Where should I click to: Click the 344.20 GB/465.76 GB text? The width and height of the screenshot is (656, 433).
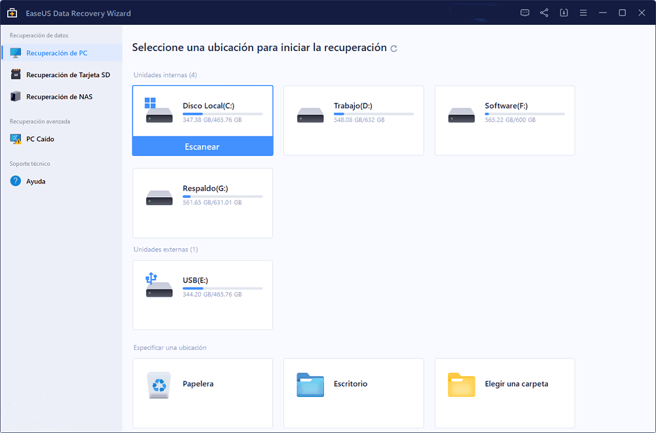pyautogui.click(x=212, y=295)
